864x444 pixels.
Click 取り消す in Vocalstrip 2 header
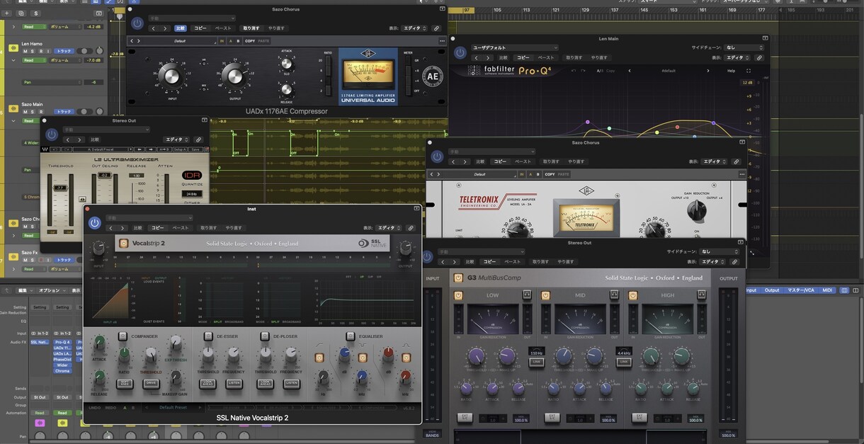point(209,228)
